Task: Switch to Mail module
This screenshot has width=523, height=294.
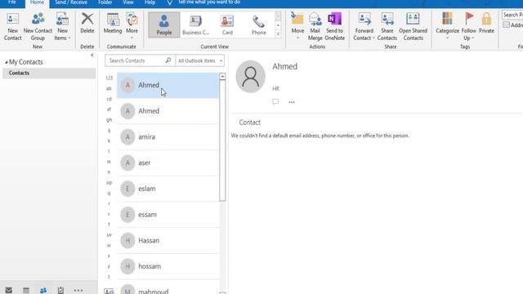Action: (x=9, y=290)
